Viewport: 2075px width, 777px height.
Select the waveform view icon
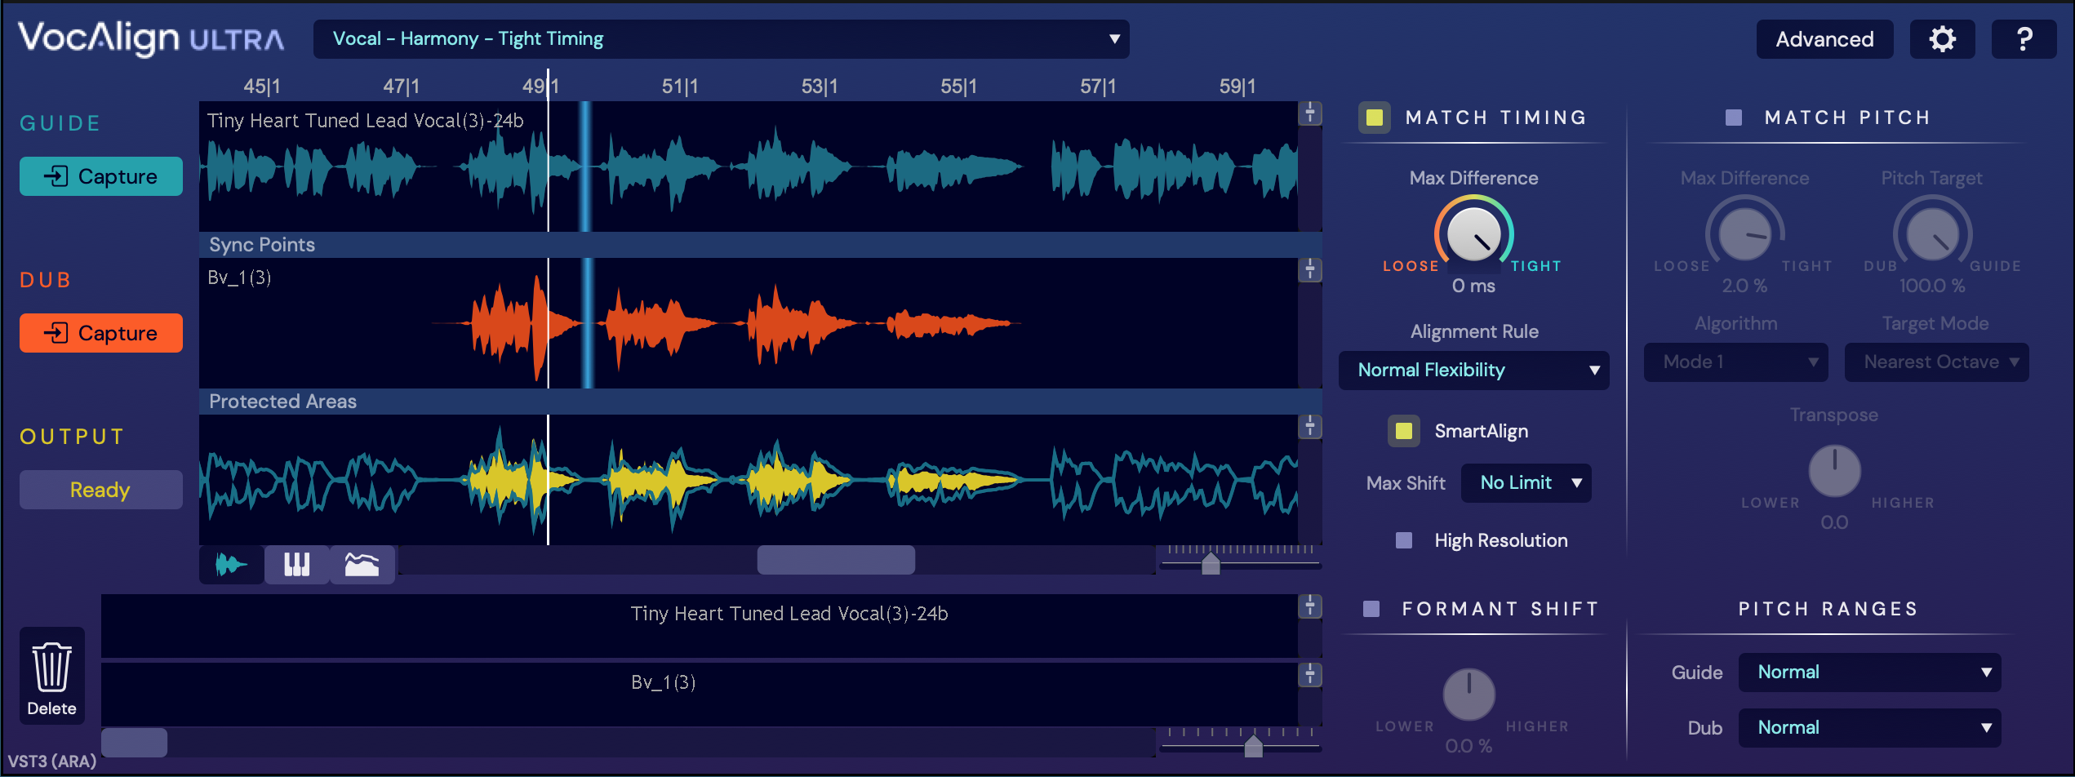pyautogui.click(x=231, y=564)
